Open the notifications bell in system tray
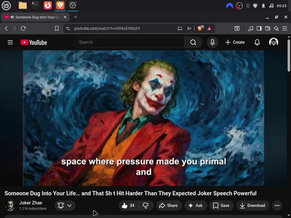291x218 pixels. pos(263,6)
